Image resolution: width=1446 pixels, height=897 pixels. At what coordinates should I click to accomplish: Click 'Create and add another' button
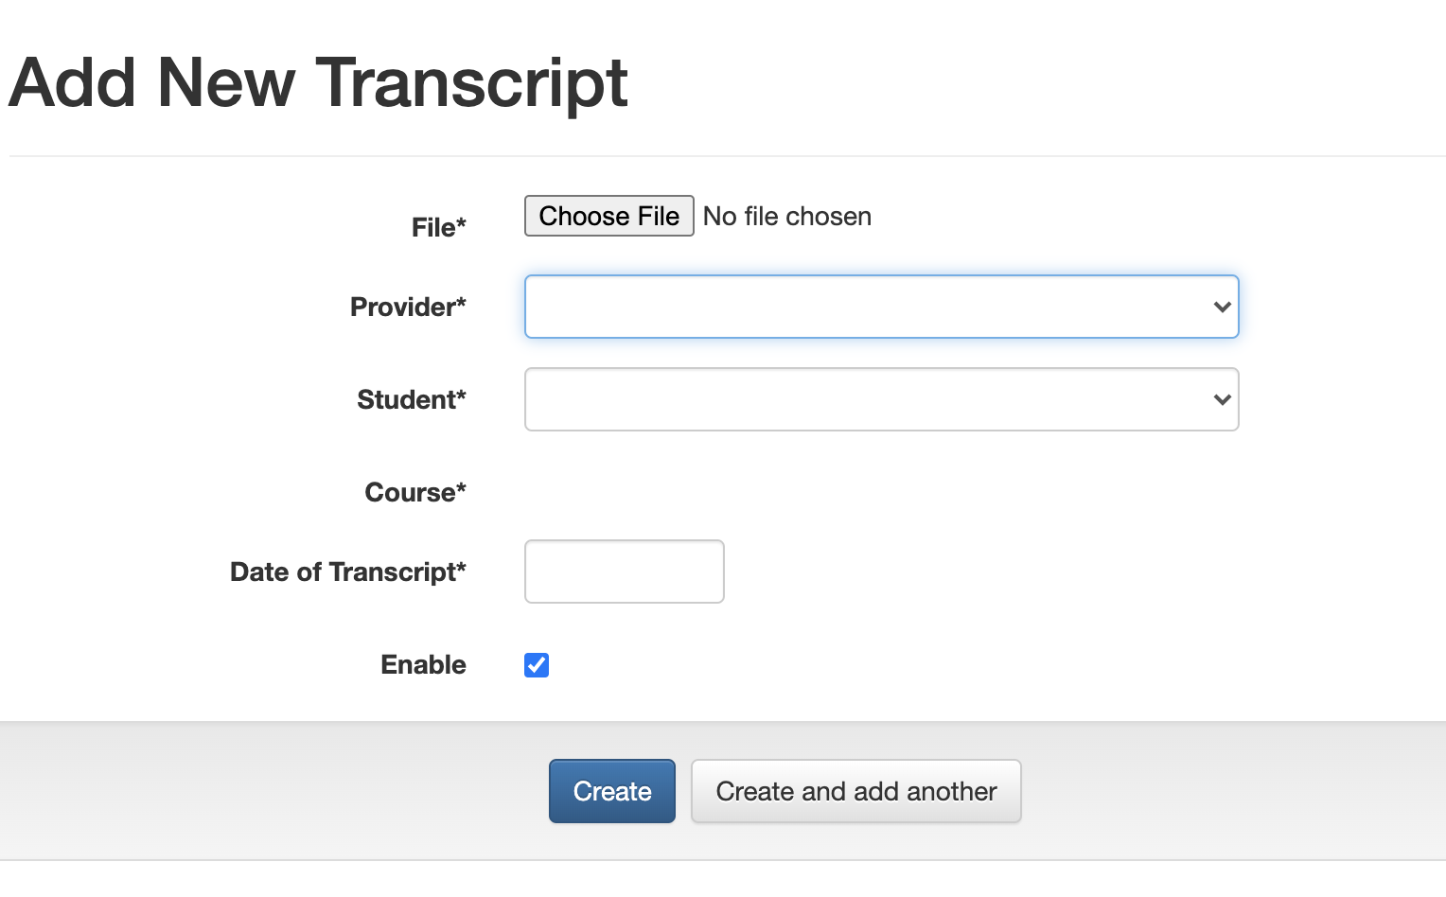tap(855, 791)
